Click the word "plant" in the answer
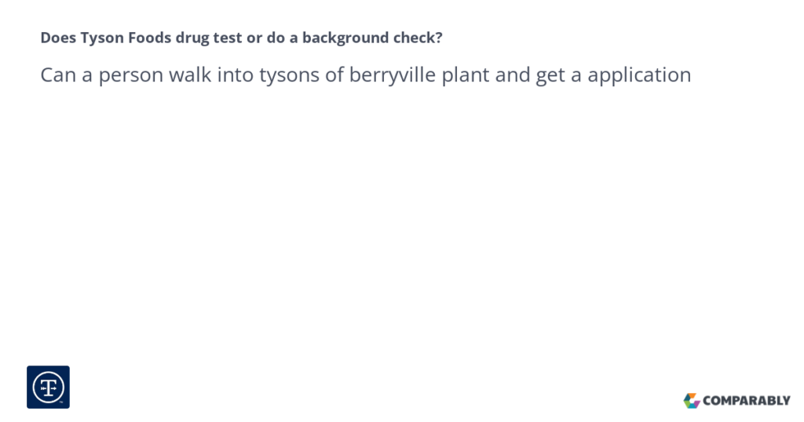 pyautogui.click(x=465, y=75)
